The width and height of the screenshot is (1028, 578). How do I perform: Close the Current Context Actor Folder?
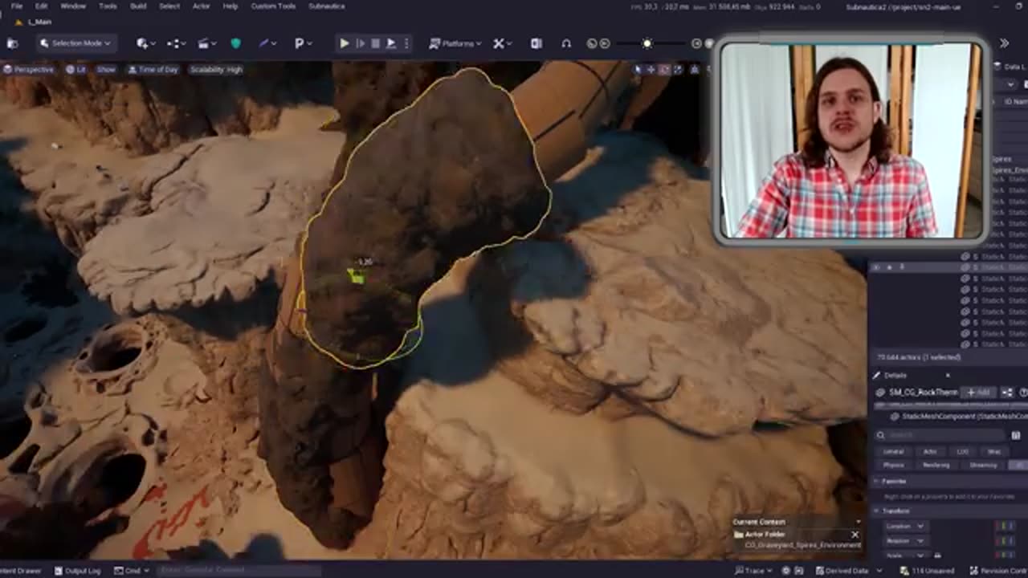pos(855,535)
